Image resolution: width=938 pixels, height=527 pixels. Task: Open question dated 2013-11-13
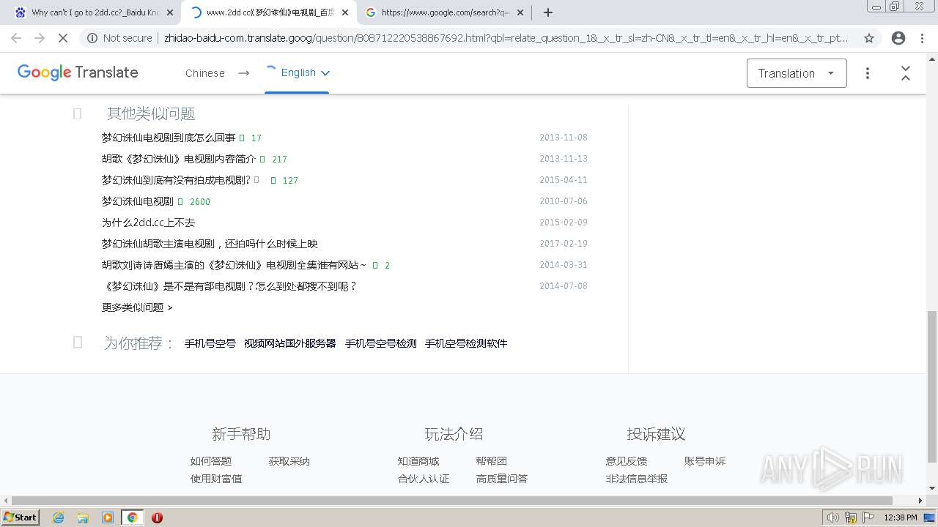(179, 159)
